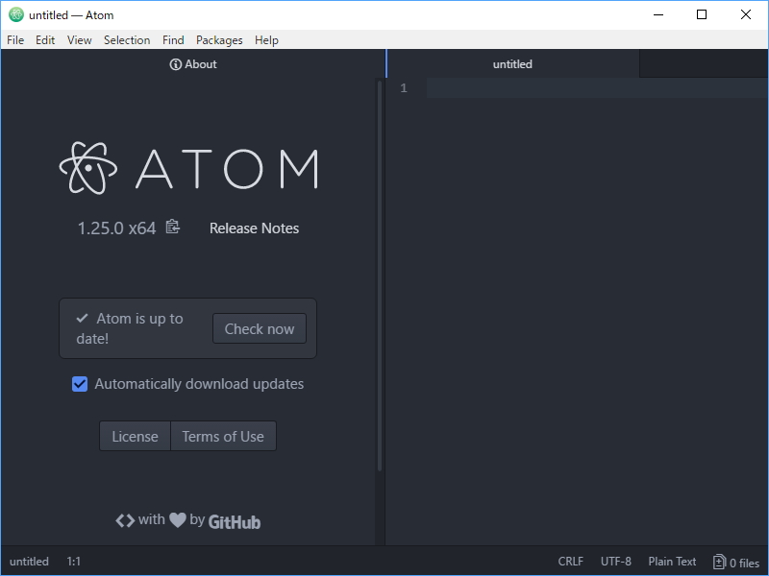View the License
769x576 pixels.
pos(135,436)
